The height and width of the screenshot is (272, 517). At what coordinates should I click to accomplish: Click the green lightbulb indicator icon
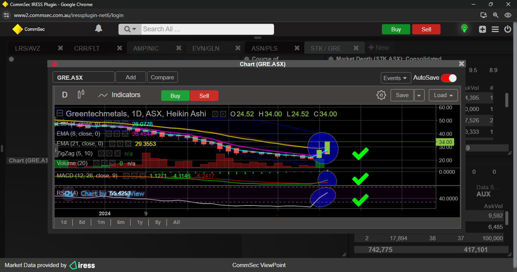tap(464, 29)
